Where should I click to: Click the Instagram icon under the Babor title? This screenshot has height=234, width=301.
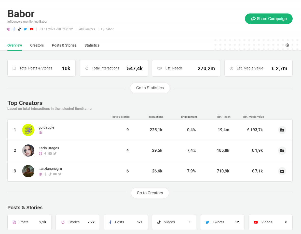point(9,29)
